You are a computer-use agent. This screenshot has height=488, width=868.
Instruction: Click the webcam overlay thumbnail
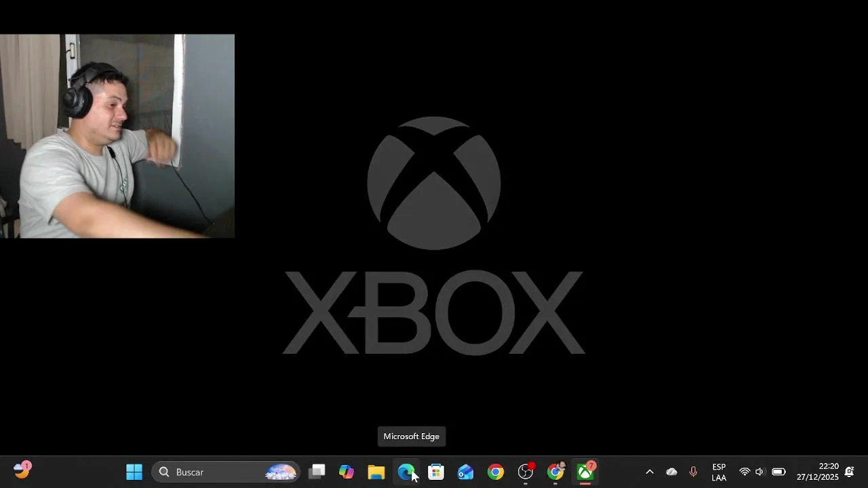(x=117, y=136)
